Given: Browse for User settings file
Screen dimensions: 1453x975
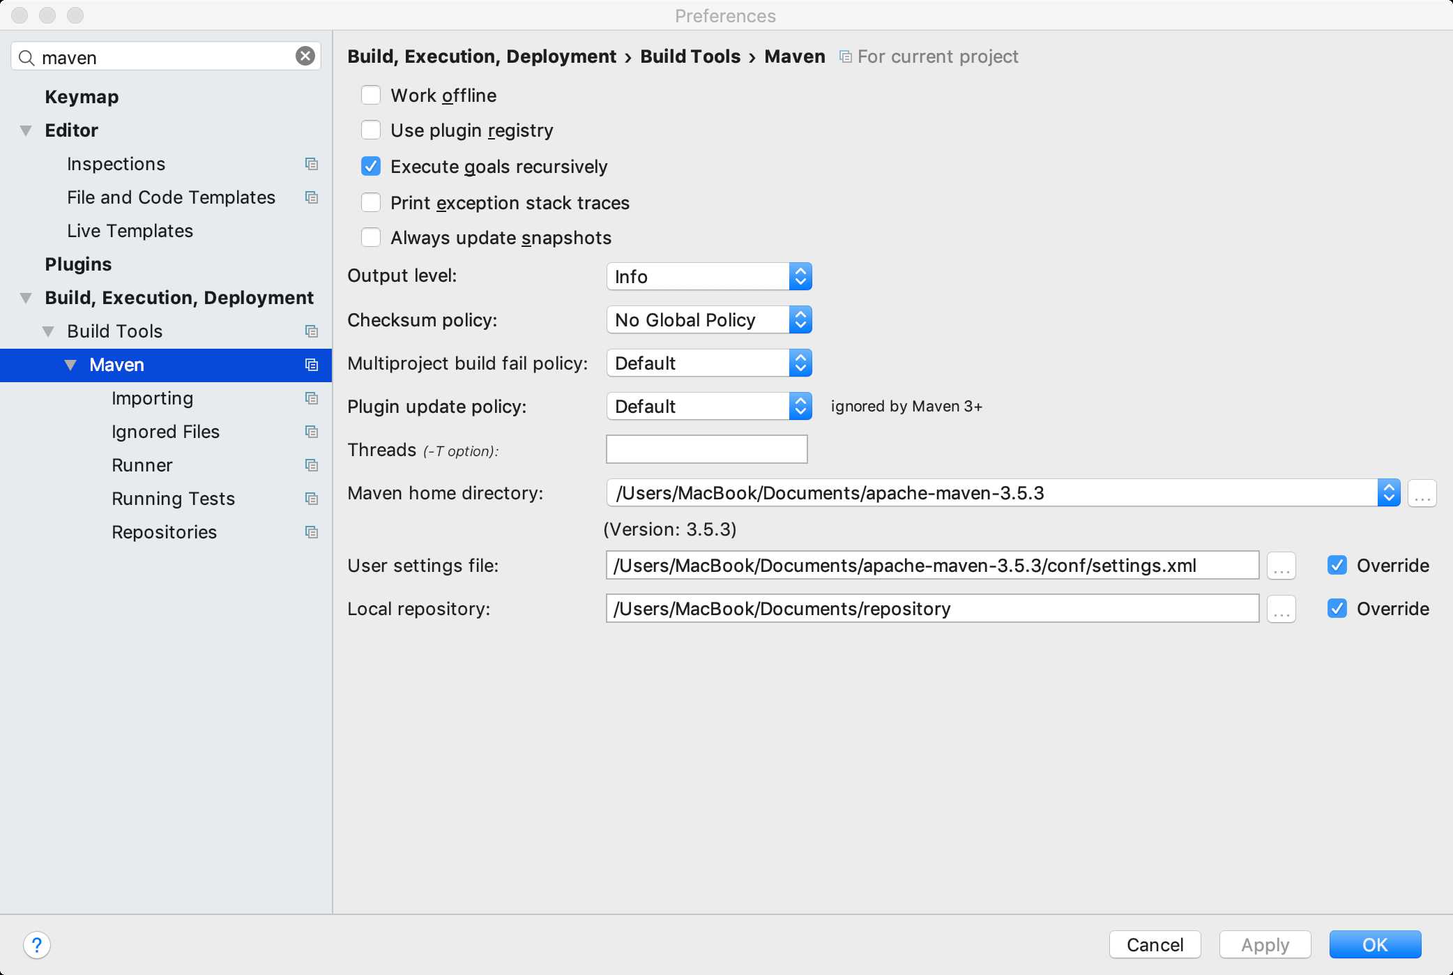Looking at the screenshot, I should [1281, 566].
